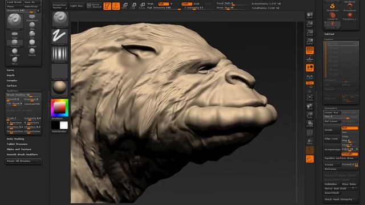Viewport: 365px width, 205px height.
Task: Toggle the Persp perspective button
Action: (310, 51)
